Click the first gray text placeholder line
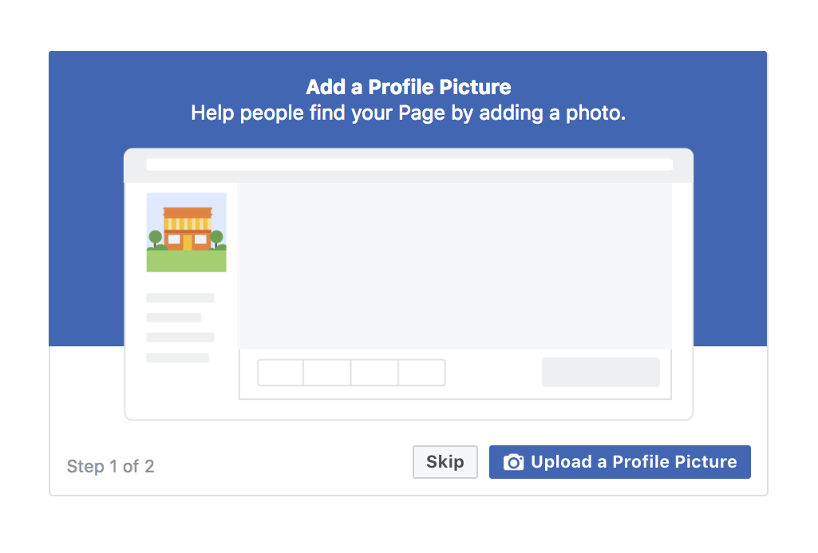Viewport: 818px width, 553px height. pos(180,297)
